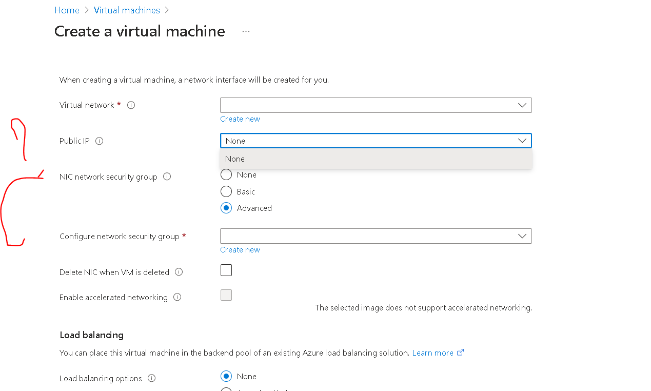Screen dimensions: 651x391
Task: Click Enable accelerated networking info icon
Action: point(177,297)
